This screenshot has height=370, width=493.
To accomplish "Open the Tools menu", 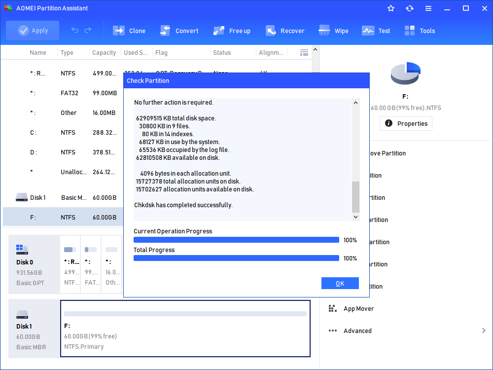I will point(420,31).
